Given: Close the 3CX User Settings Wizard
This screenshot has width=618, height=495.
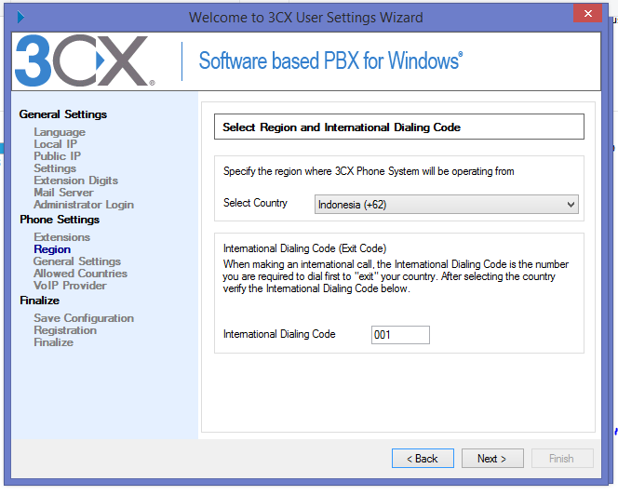Looking at the screenshot, I should [x=587, y=13].
